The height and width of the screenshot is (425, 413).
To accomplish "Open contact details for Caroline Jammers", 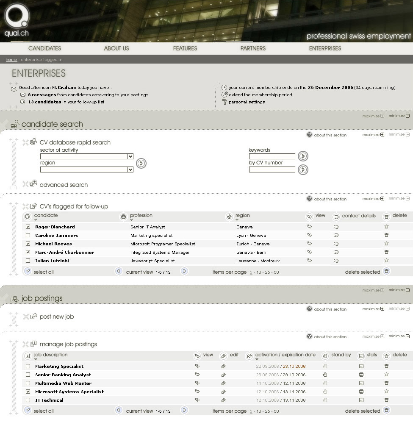I will point(336,236).
